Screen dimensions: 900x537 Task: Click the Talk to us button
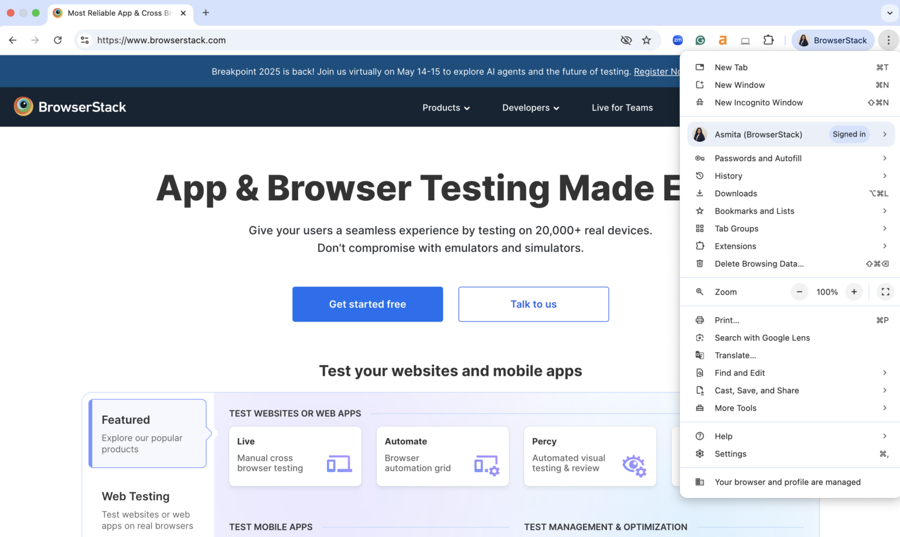point(533,304)
